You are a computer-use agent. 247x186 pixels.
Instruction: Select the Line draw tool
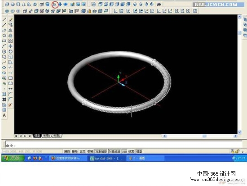4,20
